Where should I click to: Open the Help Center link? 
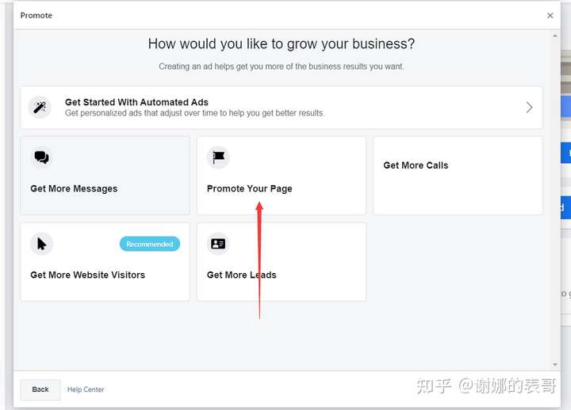click(x=86, y=389)
